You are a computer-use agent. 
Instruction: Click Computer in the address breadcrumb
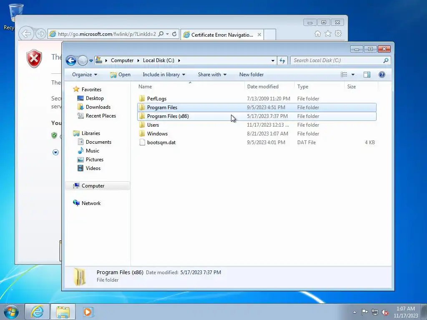click(x=122, y=60)
